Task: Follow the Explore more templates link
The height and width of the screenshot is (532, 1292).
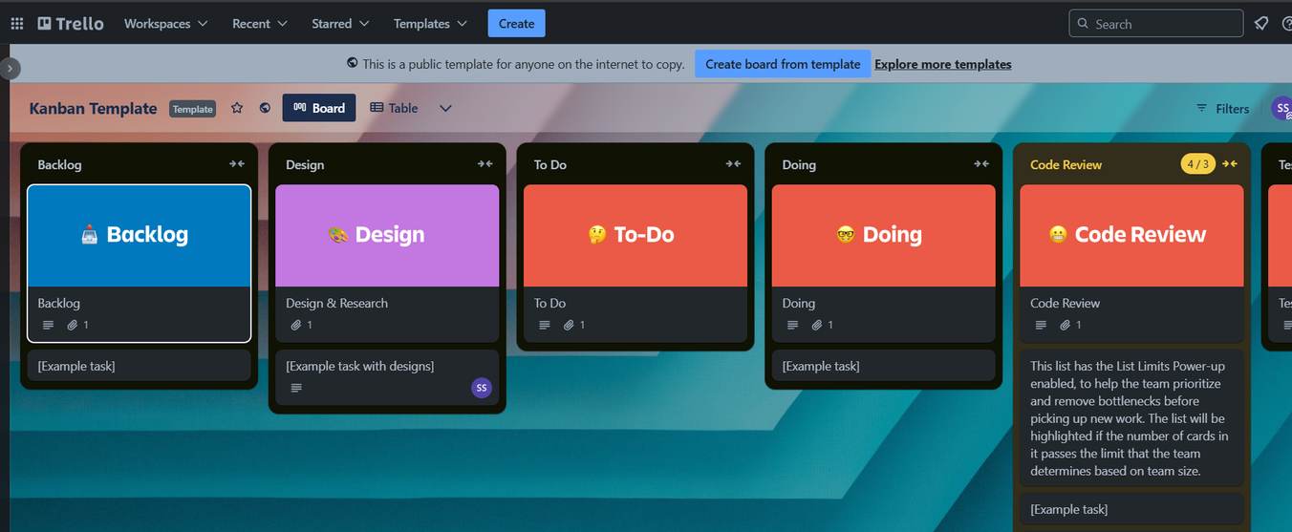Action: coord(943,64)
